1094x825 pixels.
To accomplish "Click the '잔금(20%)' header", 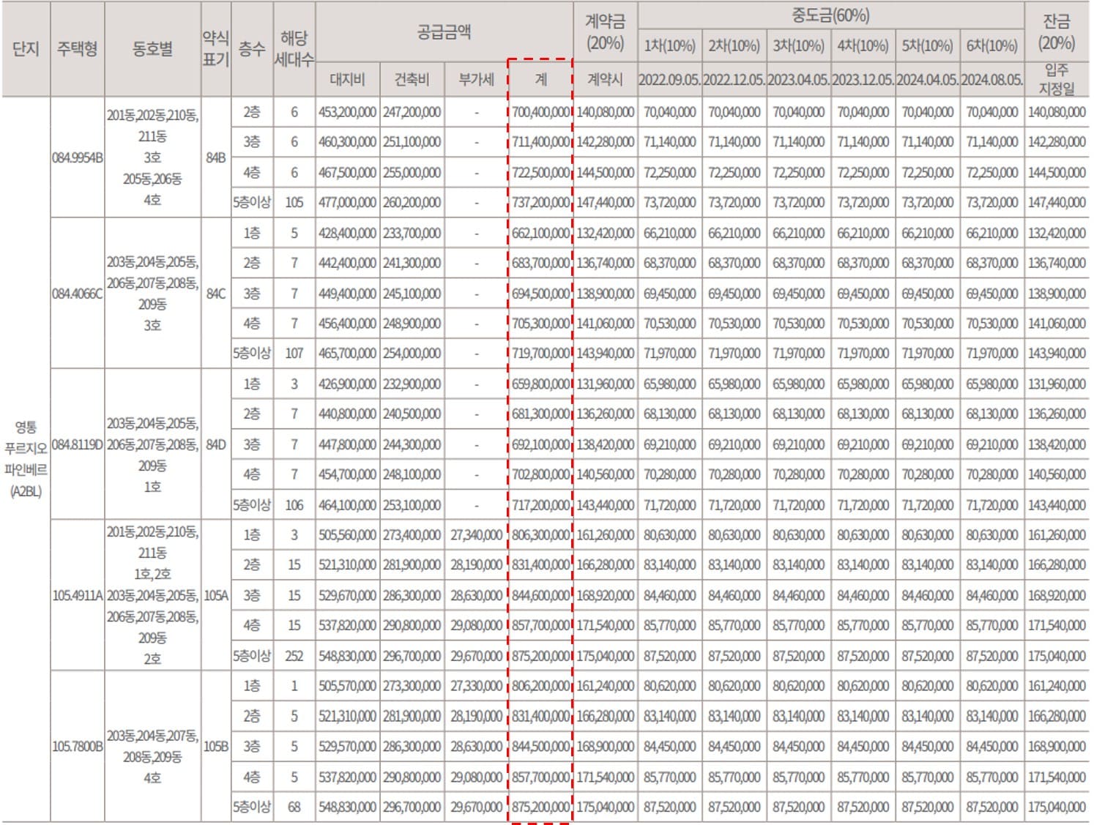I will (1056, 32).
